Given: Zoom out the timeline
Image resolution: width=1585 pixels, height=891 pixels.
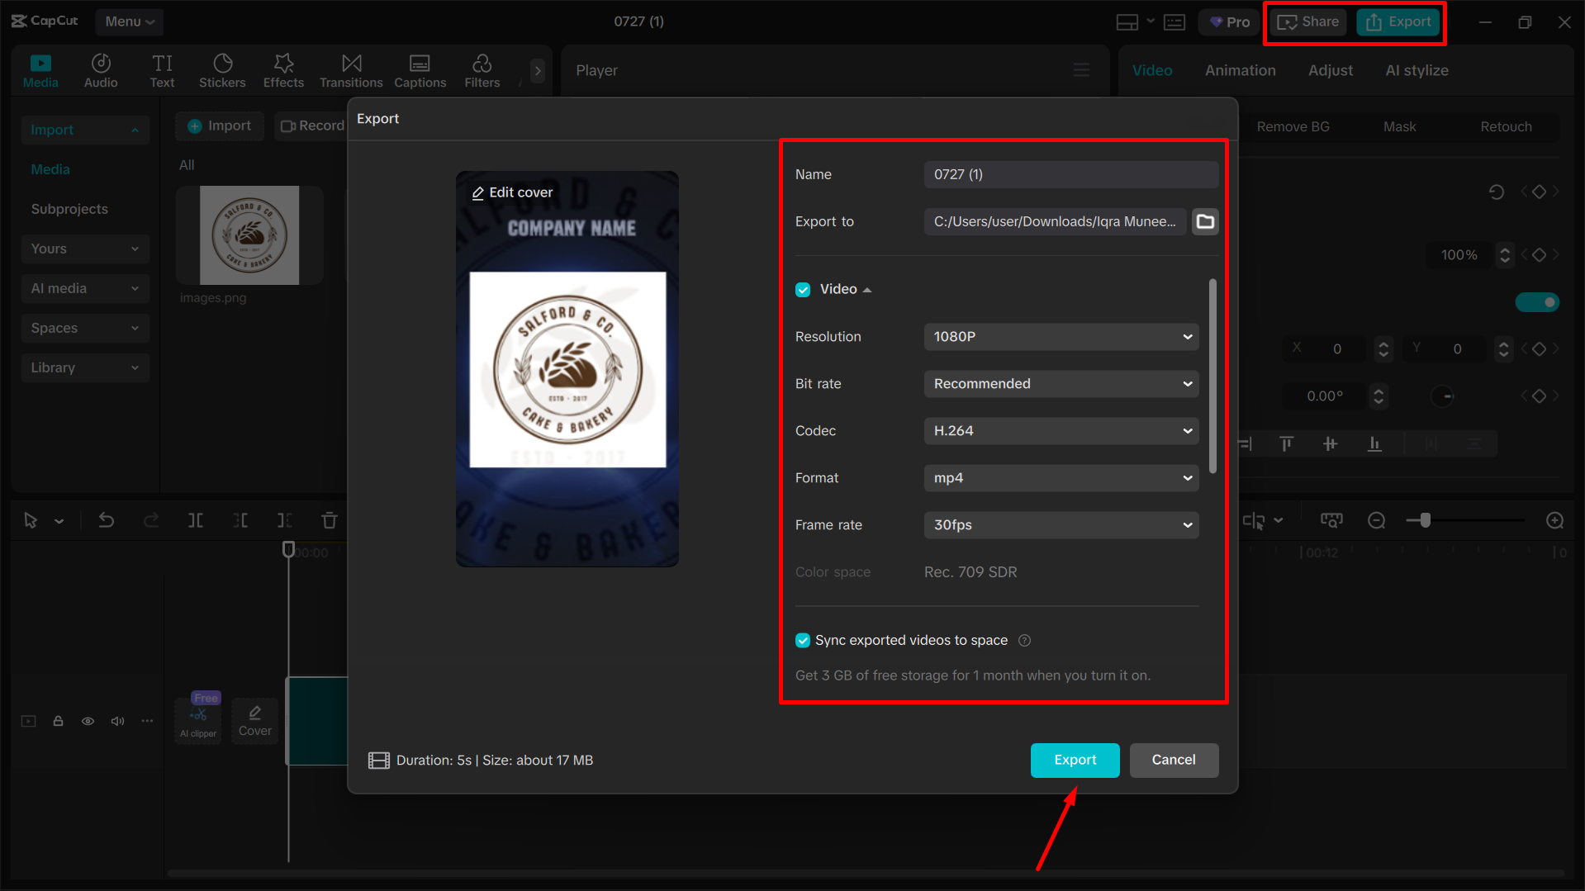Looking at the screenshot, I should pos(1376,520).
